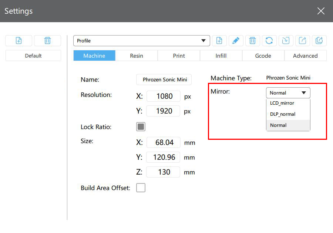333x233 pixels.
Task: Create a new profile with add document icon
Action: (x=219, y=41)
